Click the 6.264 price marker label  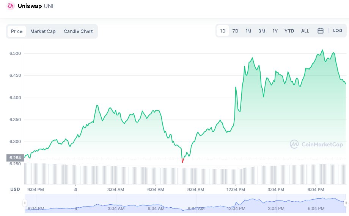pos(15,158)
